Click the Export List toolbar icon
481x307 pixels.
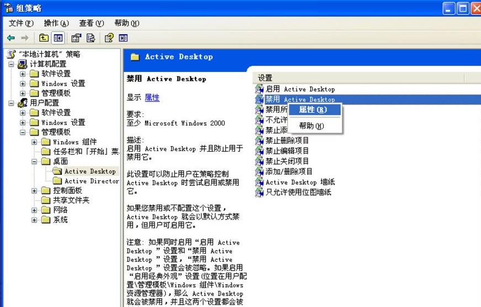91,38
